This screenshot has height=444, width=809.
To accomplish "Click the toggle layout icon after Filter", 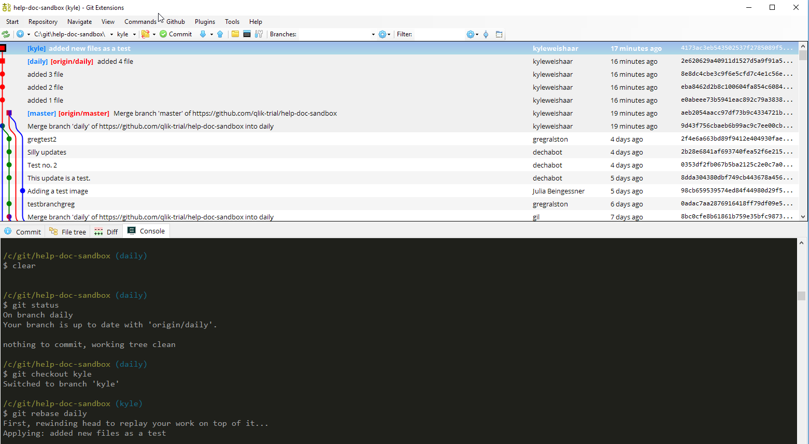I will click(x=499, y=34).
